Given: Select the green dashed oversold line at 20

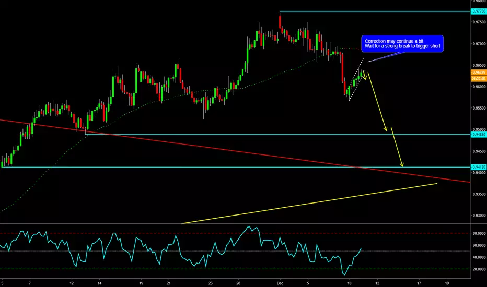Looking at the screenshot, I should click(235, 269).
